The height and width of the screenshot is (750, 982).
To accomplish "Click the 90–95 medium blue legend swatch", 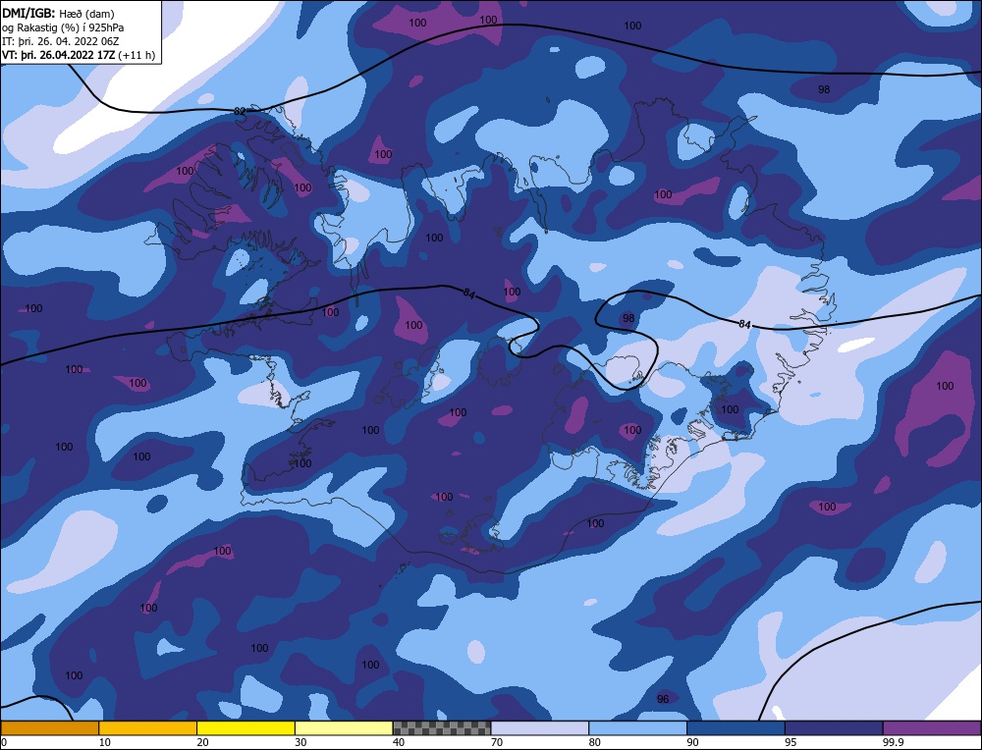I will click(x=736, y=727).
